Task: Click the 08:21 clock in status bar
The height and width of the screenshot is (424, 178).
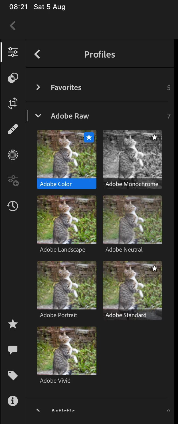Action: pyautogui.click(x=18, y=7)
